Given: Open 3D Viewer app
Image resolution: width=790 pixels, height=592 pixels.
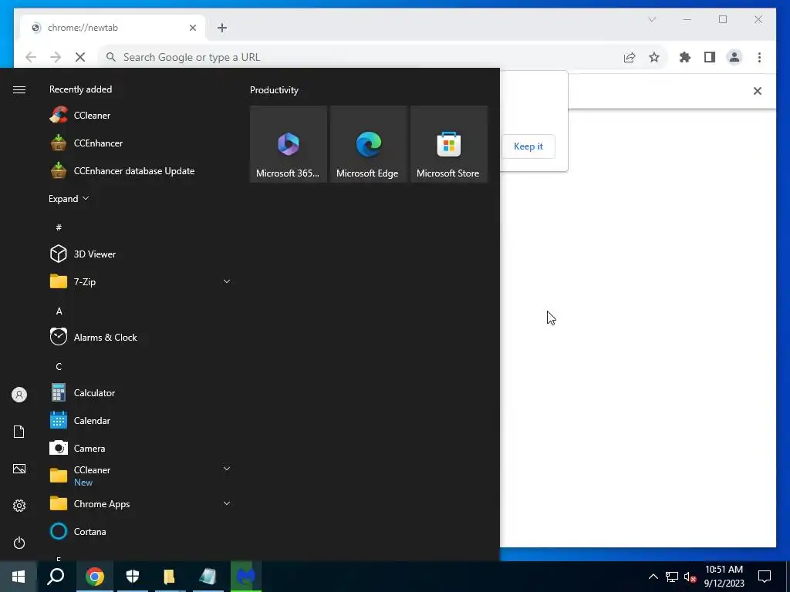Looking at the screenshot, I should [x=141, y=254].
